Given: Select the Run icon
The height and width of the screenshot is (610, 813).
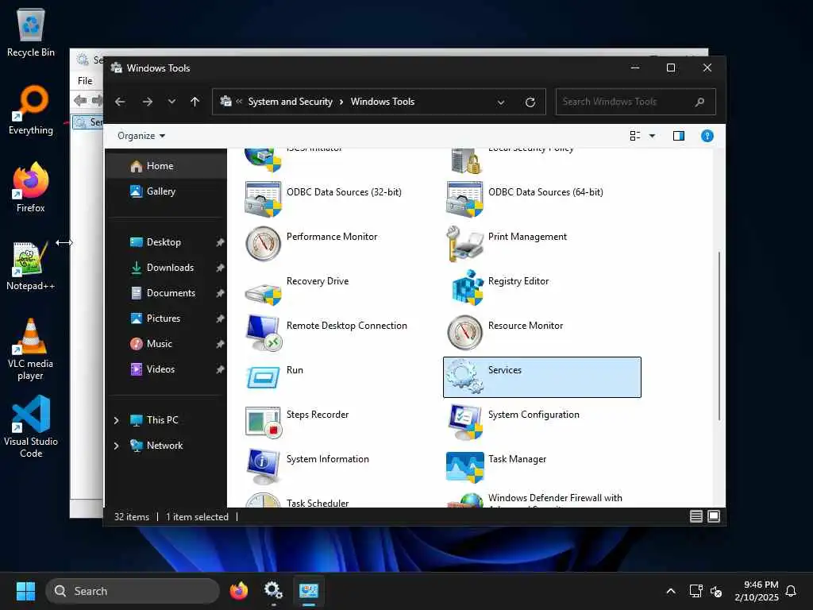Looking at the screenshot, I should coord(263,377).
